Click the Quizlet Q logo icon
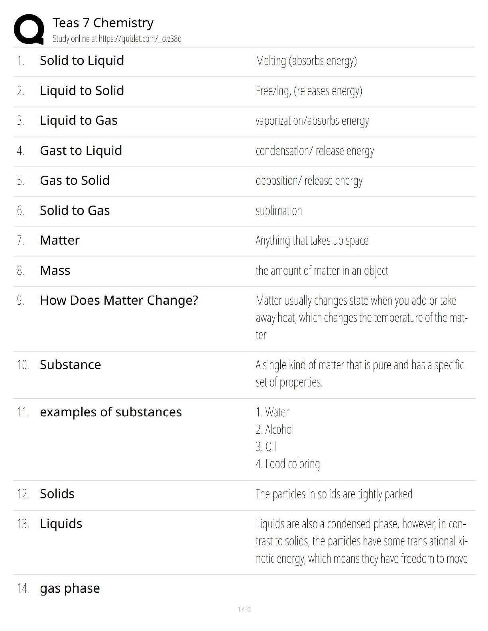 coord(29,29)
